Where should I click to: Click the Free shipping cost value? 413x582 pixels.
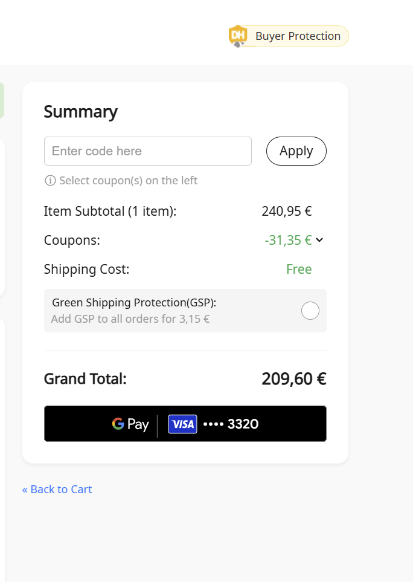tap(299, 269)
